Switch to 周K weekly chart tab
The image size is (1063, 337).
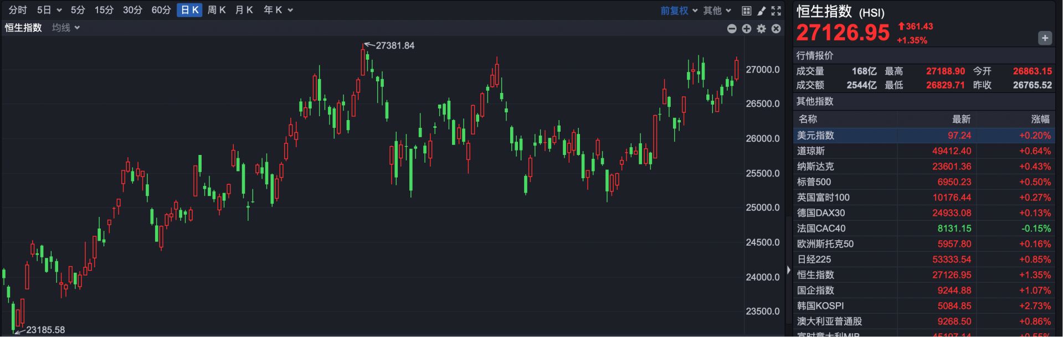point(217,10)
